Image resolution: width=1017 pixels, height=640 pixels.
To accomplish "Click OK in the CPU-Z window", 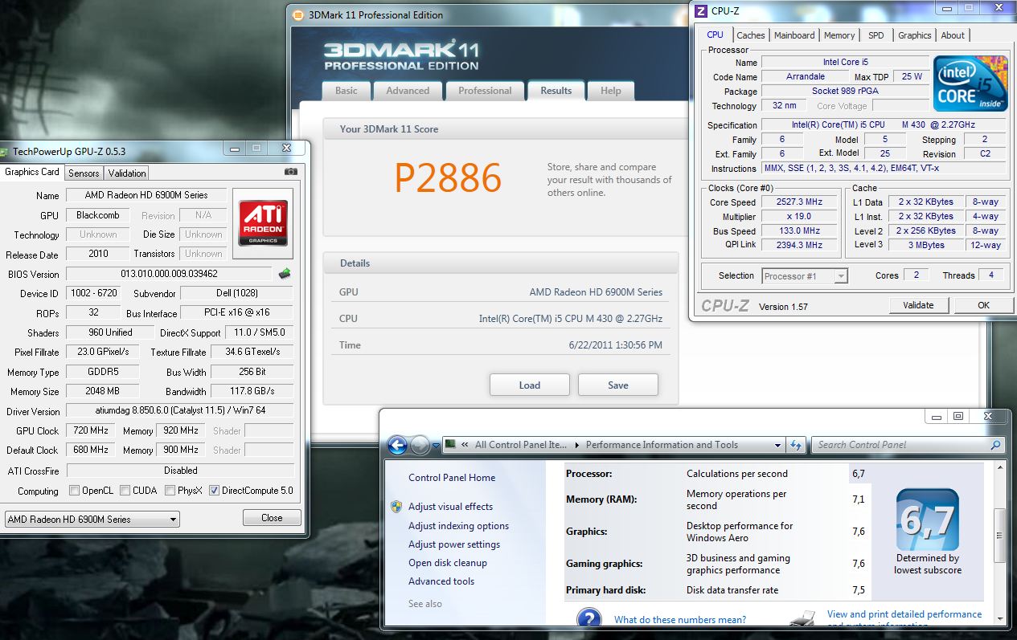I will point(983,305).
